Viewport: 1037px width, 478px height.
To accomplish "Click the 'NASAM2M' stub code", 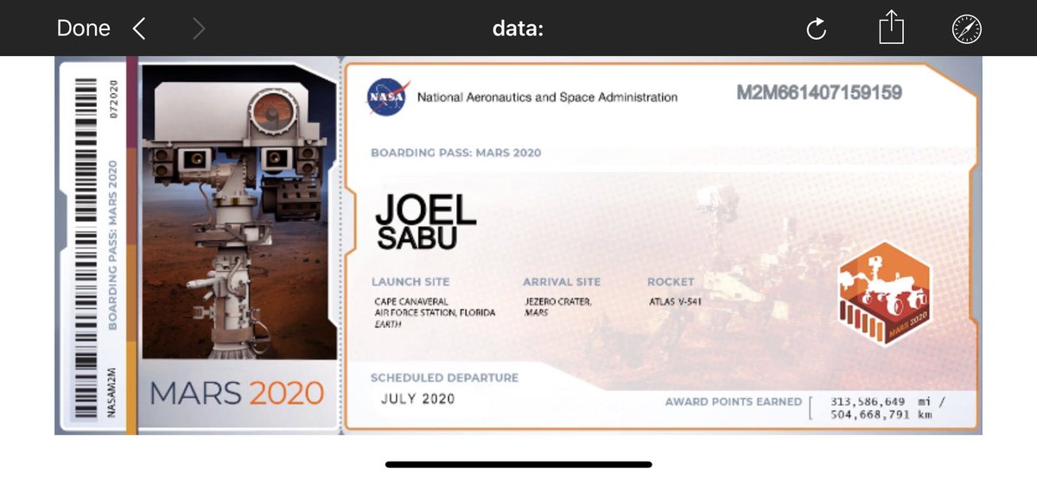I will pyautogui.click(x=111, y=393).
